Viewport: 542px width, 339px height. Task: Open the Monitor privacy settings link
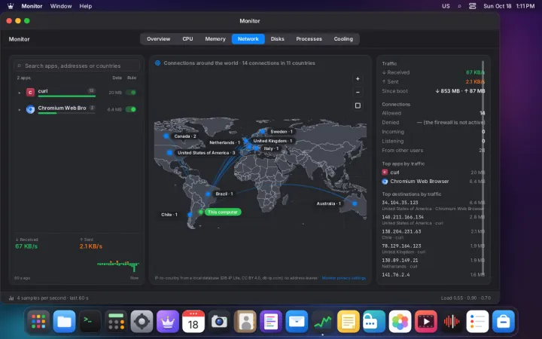click(343, 278)
